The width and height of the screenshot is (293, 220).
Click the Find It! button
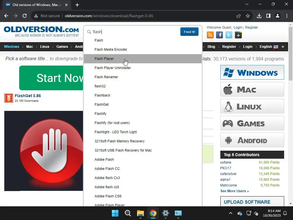[189, 32]
